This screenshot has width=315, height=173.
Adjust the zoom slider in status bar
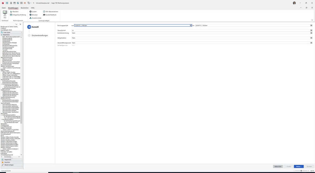301,171
